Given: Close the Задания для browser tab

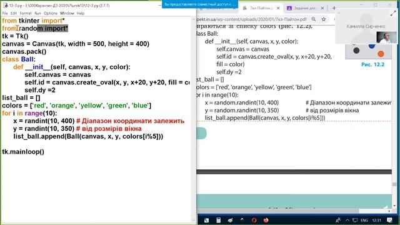Looking at the screenshot, I should tap(322, 8).
